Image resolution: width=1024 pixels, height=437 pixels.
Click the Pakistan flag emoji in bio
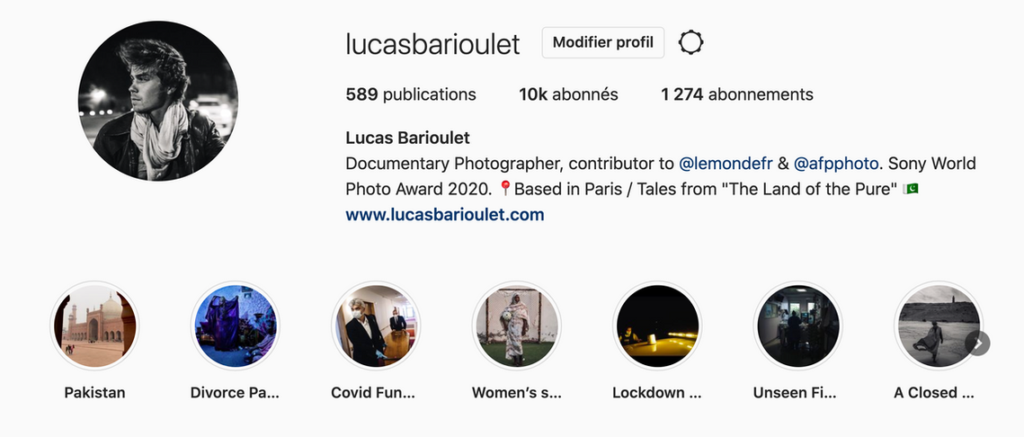click(x=911, y=189)
